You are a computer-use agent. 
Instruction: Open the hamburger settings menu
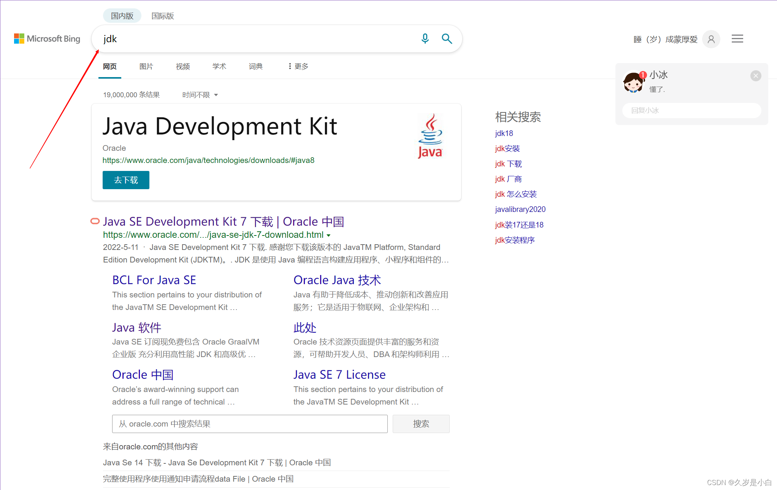[x=737, y=39]
